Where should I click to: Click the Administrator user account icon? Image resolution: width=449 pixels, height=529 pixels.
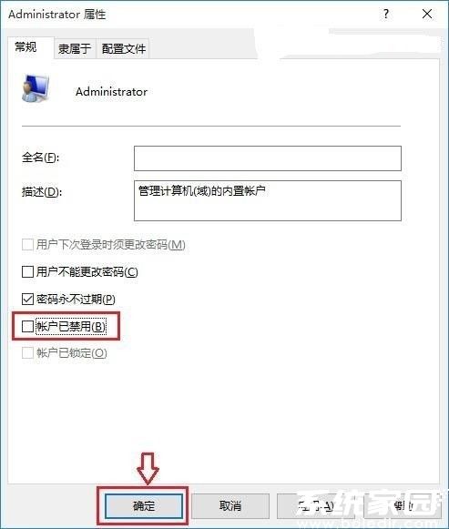[36, 88]
